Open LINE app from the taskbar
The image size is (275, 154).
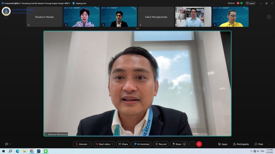point(45,151)
